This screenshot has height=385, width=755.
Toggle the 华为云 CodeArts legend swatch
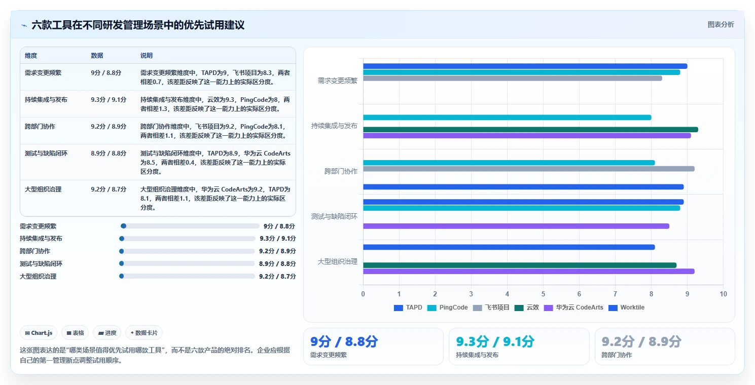[548, 307]
